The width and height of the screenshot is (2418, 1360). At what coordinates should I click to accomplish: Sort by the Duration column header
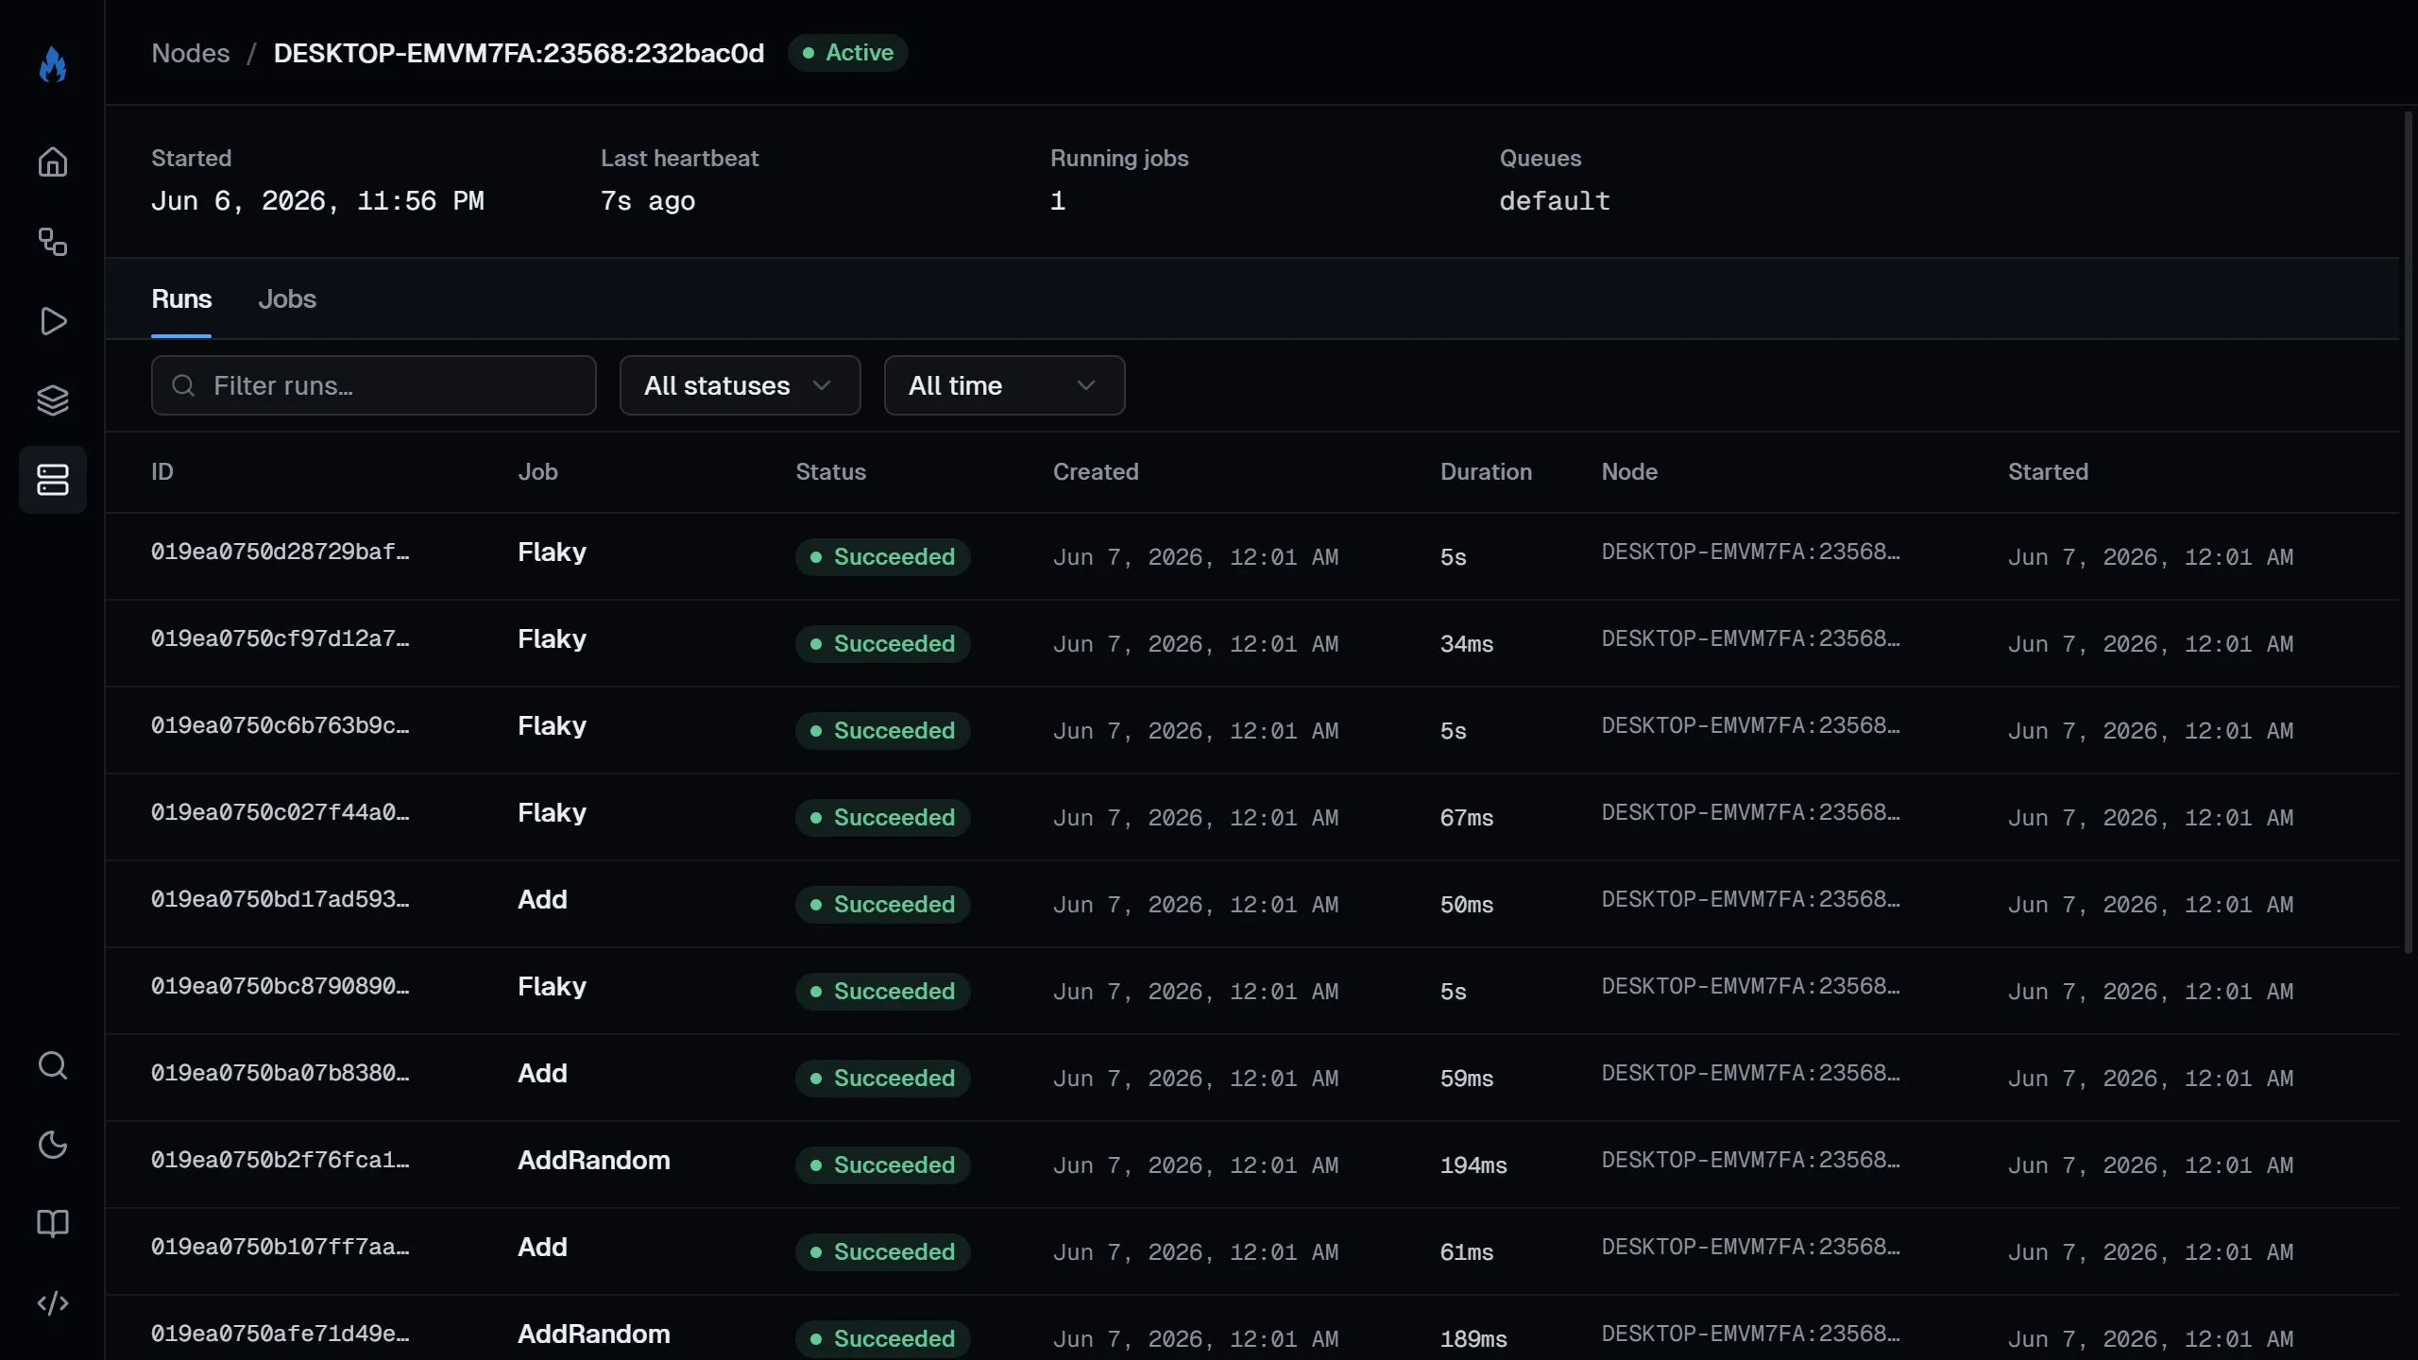coord(1486,472)
